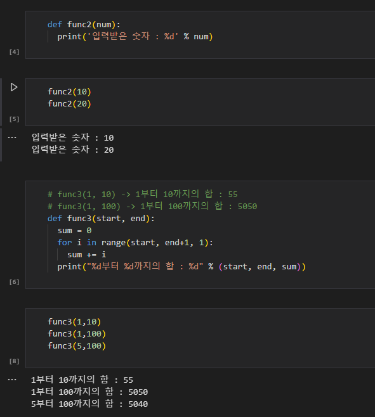Click the for i in range line

point(135,243)
